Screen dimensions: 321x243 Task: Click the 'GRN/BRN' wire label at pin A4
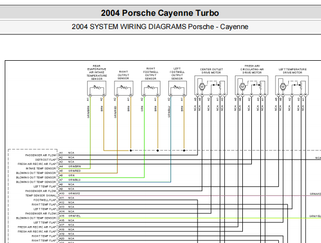point(74,166)
